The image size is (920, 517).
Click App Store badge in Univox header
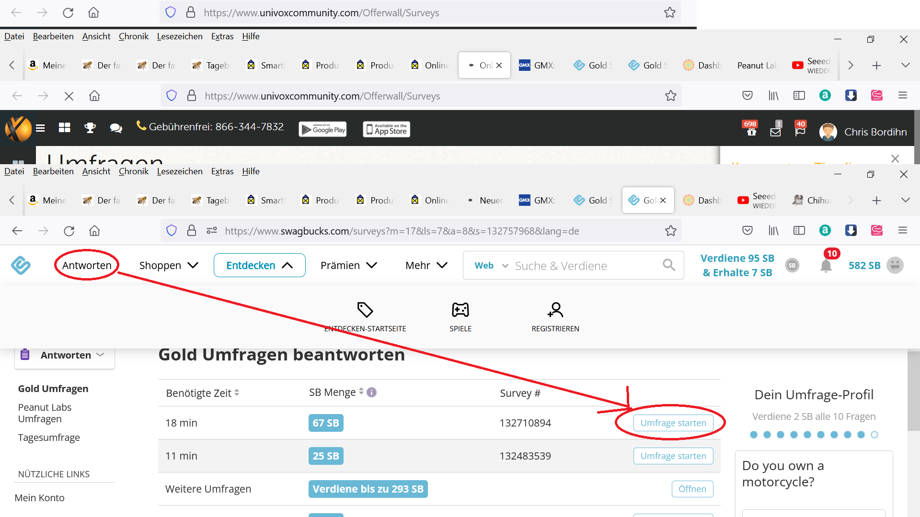[x=386, y=129]
